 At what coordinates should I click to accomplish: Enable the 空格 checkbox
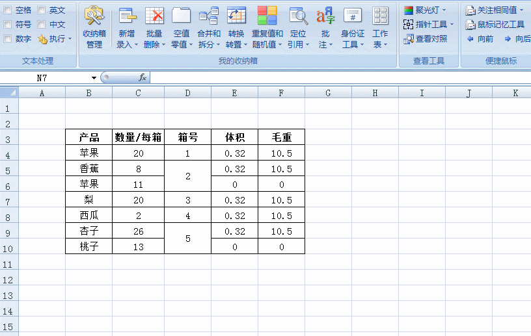click(x=8, y=10)
